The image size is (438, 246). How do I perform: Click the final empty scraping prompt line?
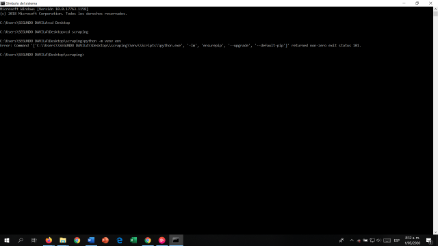(42, 55)
